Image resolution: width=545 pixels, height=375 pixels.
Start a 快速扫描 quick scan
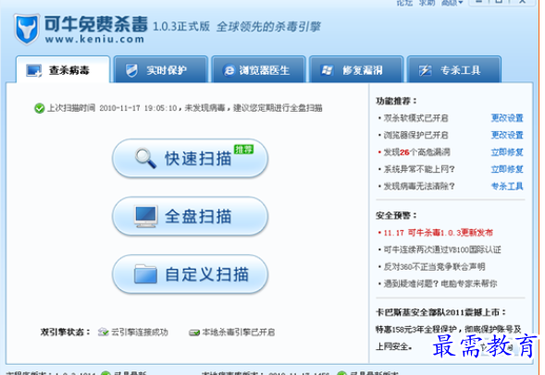(190, 158)
